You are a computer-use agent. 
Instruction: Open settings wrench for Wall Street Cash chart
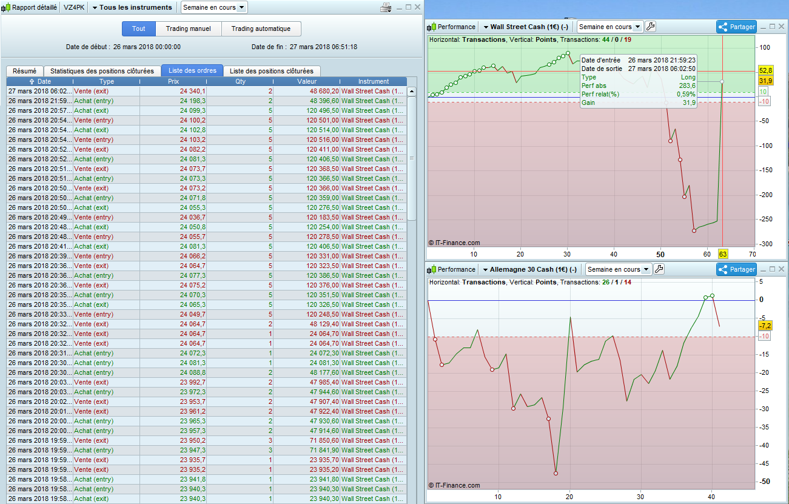tap(651, 27)
